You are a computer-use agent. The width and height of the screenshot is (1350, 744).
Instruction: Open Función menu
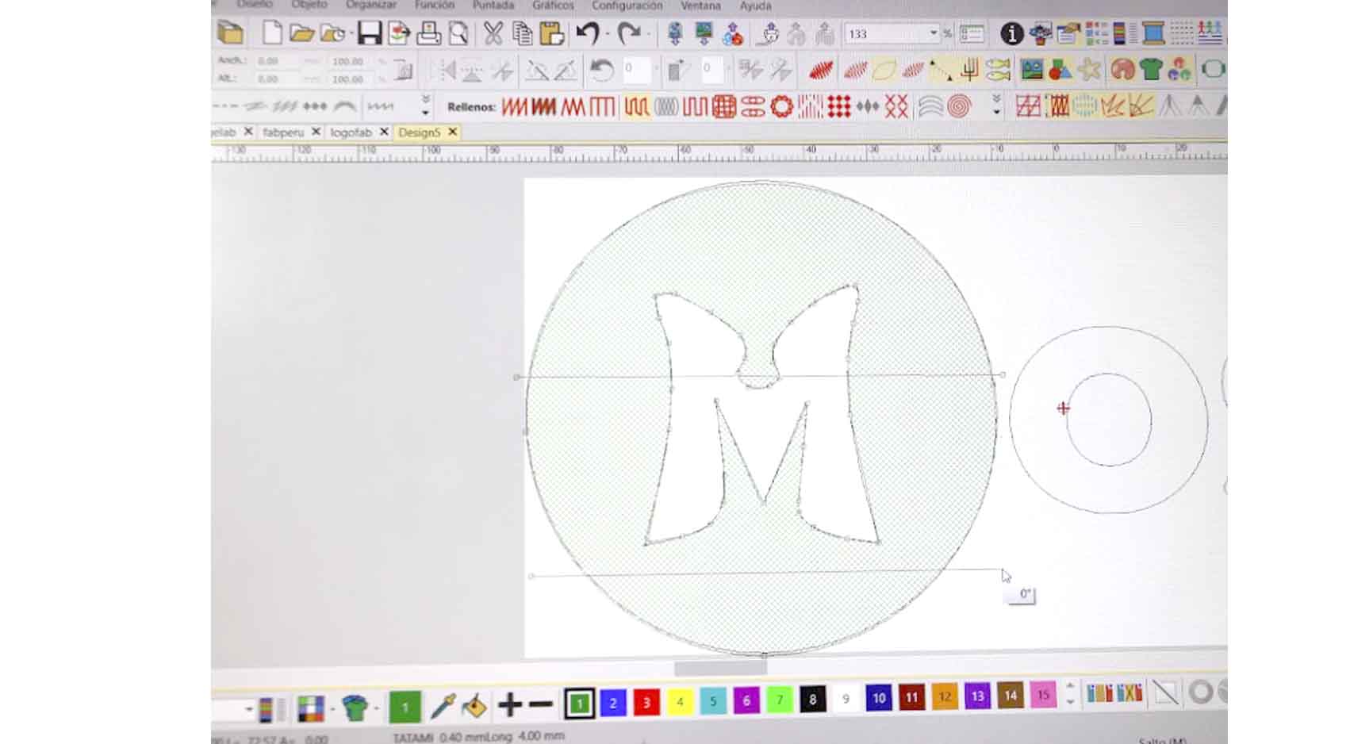[x=435, y=6]
